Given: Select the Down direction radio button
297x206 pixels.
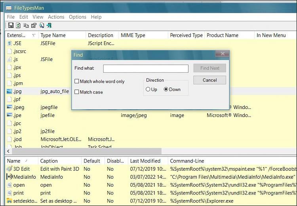Looking at the screenshot, I should [166, 90].
